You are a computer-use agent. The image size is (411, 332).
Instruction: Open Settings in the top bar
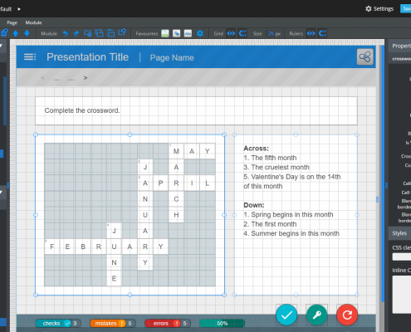pos(379,9)
